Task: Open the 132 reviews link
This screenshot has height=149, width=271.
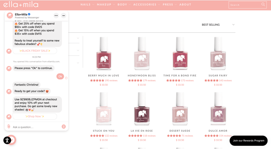Action: (x=111, y=136)
